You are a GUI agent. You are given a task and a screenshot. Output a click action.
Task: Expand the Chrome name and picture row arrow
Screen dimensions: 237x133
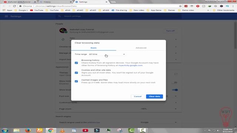coord(176,47)
